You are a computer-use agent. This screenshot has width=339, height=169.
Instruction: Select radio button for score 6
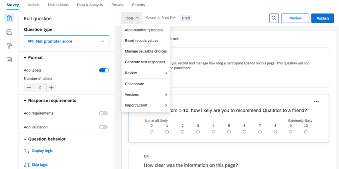[244, 132]
